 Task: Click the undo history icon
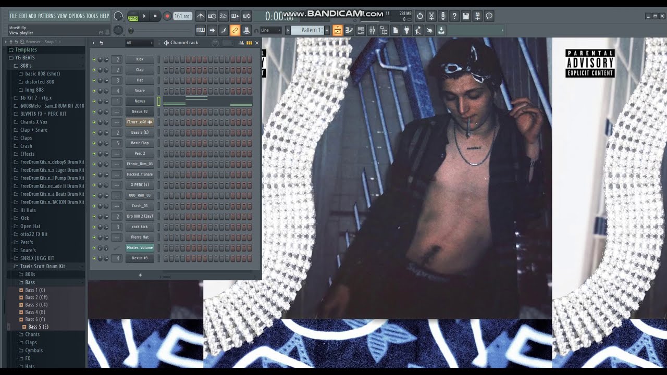(x=420, y=16)
